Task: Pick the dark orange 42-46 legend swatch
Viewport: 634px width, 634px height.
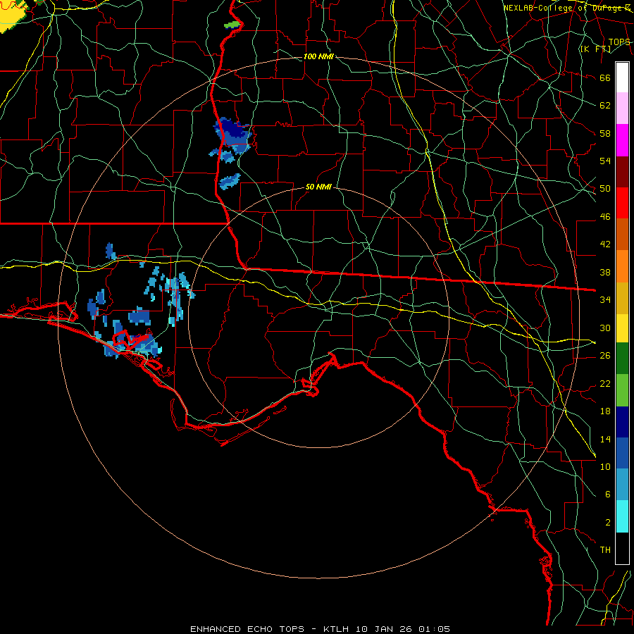Action: pyautogui.click(x=622, y=234)
